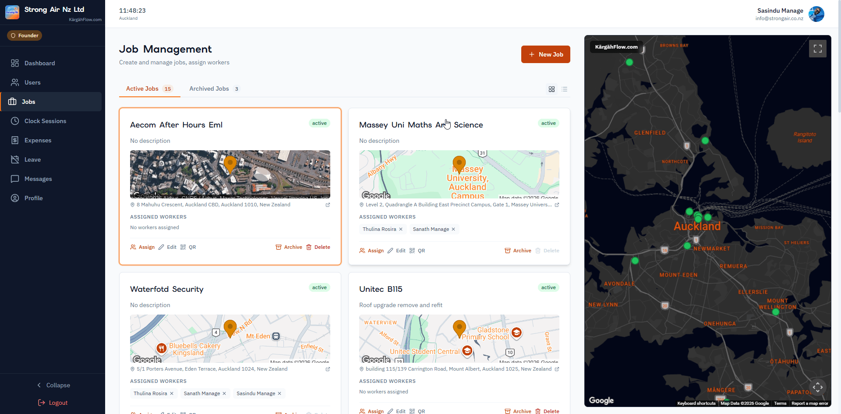This screenshot has width=841, height=414.
Task: Open the Users sidebar item
Action: (x=53, y=82)
